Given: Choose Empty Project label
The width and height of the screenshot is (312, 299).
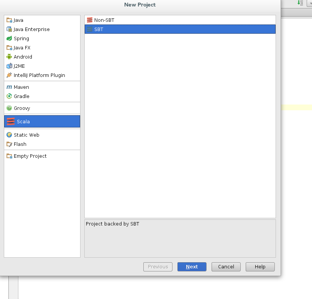Looking at the screenshot, I should pyautogui.click(x=30, y=156).
